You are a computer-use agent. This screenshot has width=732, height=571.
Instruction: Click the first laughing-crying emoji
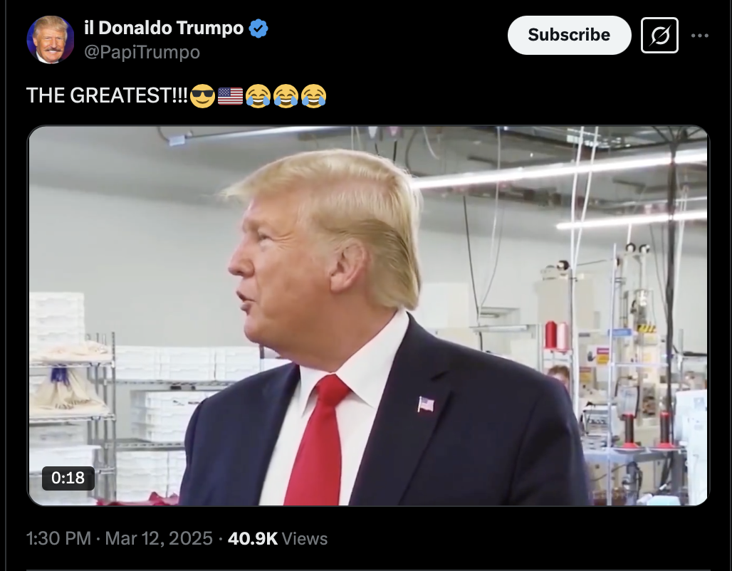tap(258, 95)
